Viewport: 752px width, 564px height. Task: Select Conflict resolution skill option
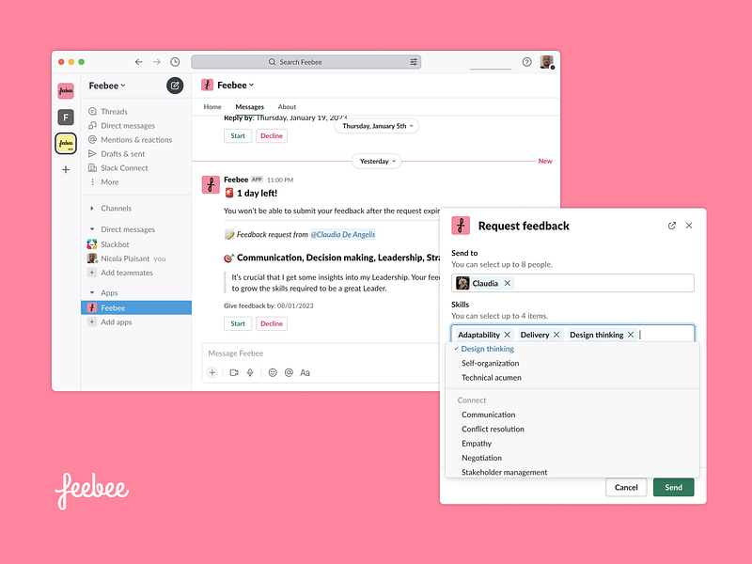[493, 429]
